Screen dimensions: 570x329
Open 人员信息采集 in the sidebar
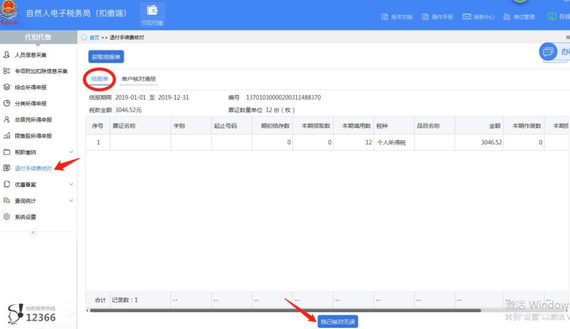[x=32, y=54]
